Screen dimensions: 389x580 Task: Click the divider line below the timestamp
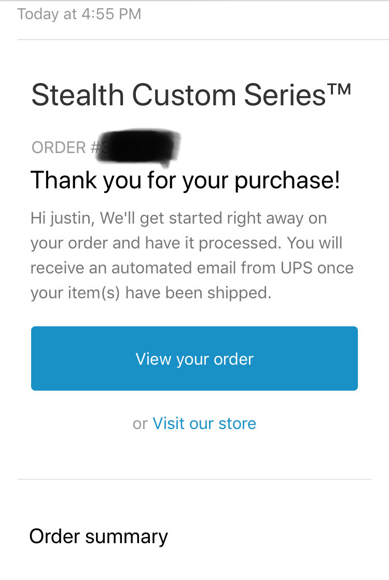203,39
